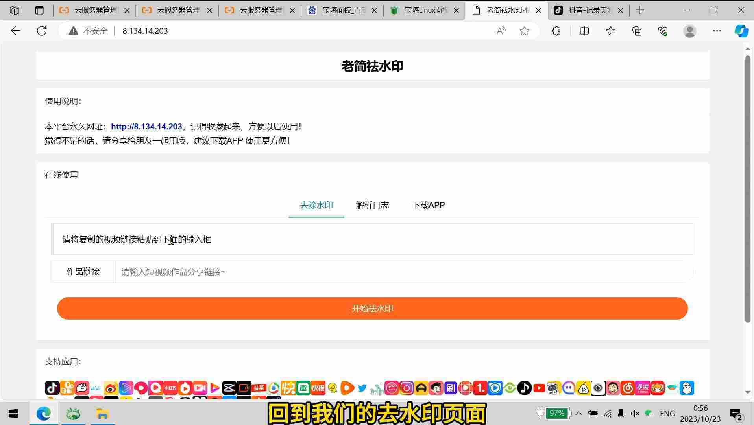
Task: Click the user profile avatar
Action: pos(689,31)
